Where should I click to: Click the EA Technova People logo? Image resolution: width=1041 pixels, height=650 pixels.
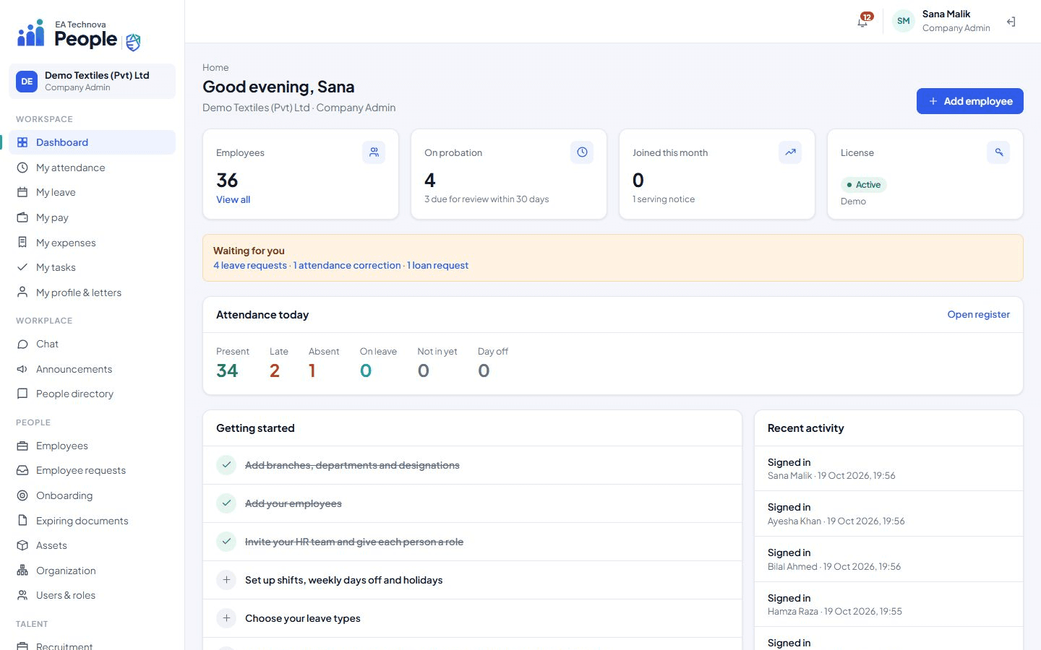[x=79, y=35]
